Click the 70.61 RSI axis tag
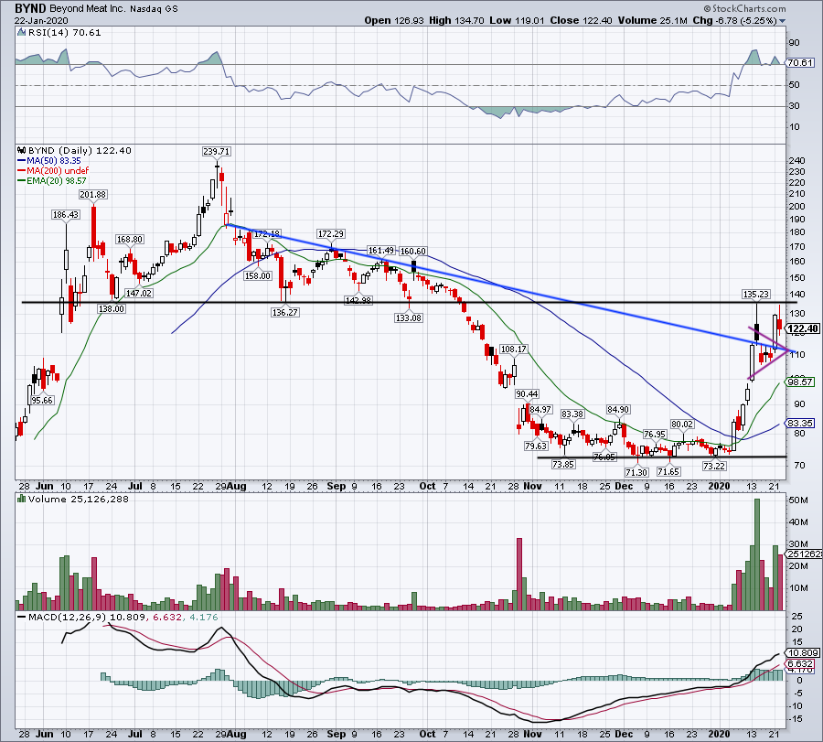Image resolution: width=823 pixels, height=742 pixels. click(x=800, y=62)
